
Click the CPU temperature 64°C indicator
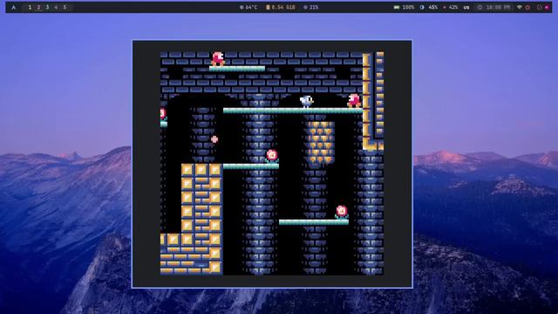248,7
